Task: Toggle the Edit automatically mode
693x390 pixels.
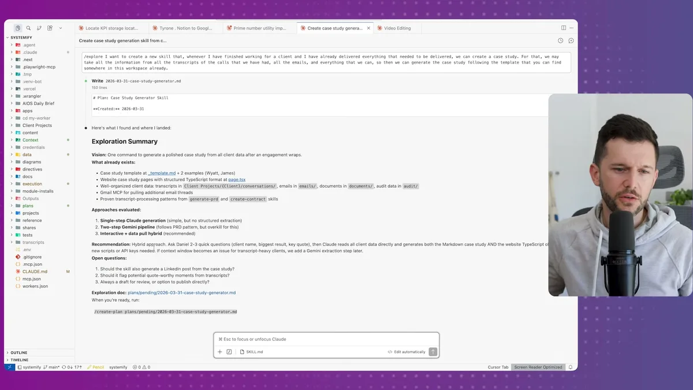Action: tap(407, 352)
